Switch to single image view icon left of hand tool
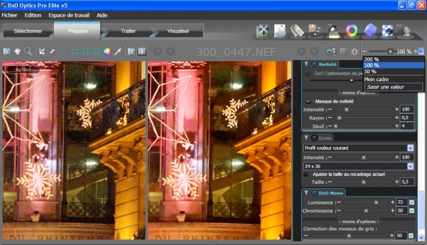Screen dimensions: 427x245 click(x=7, y=51)
